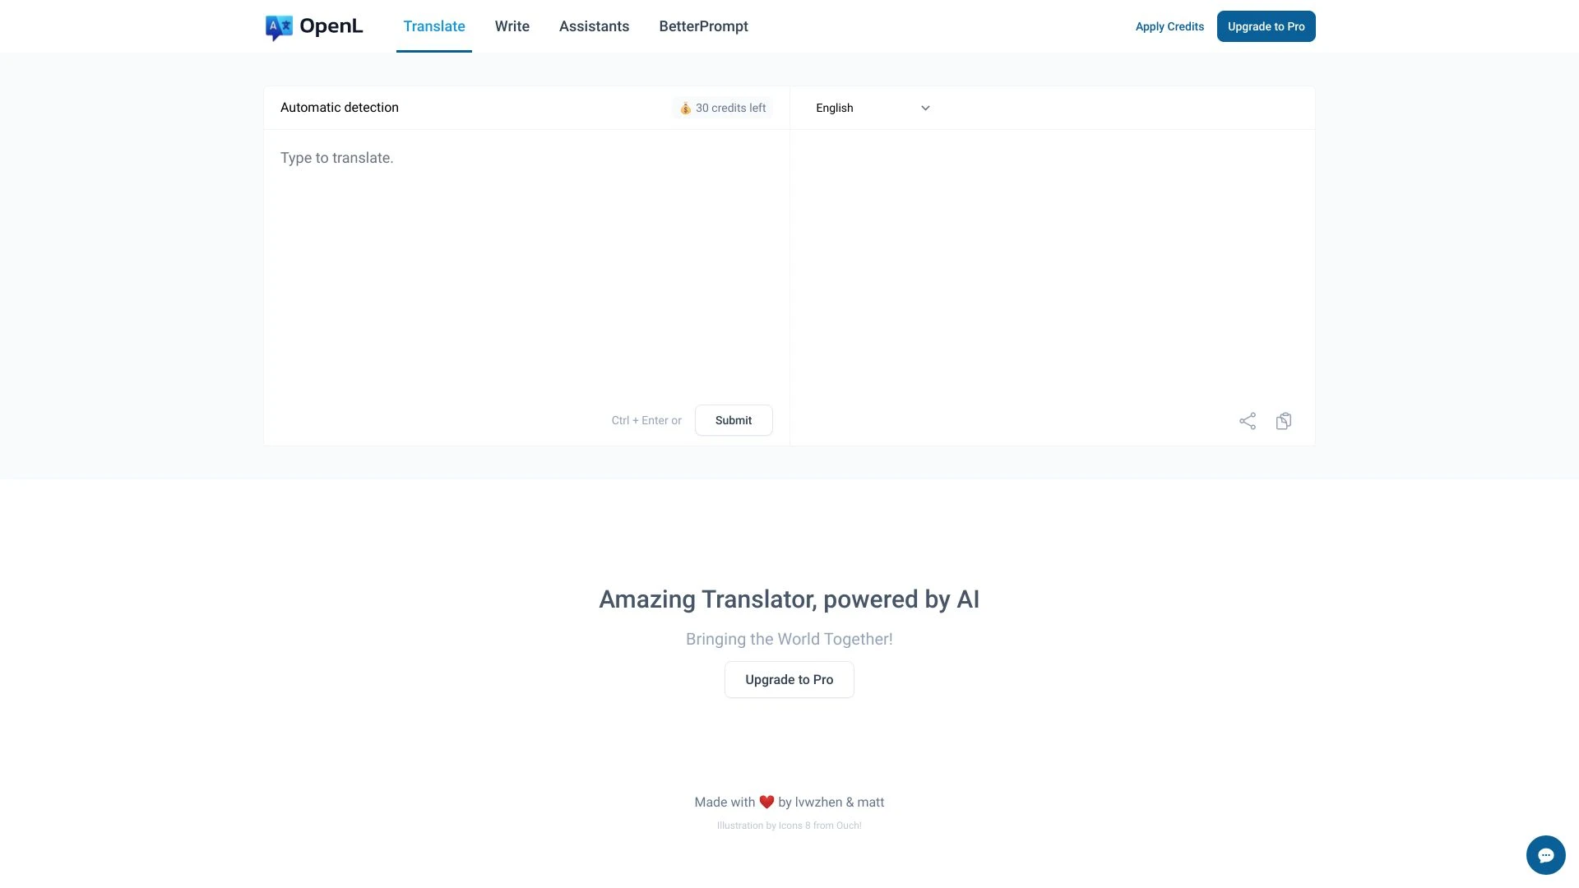Click the BetterPrompt navigation icon
1579x888 pixels.
point(703,26)
